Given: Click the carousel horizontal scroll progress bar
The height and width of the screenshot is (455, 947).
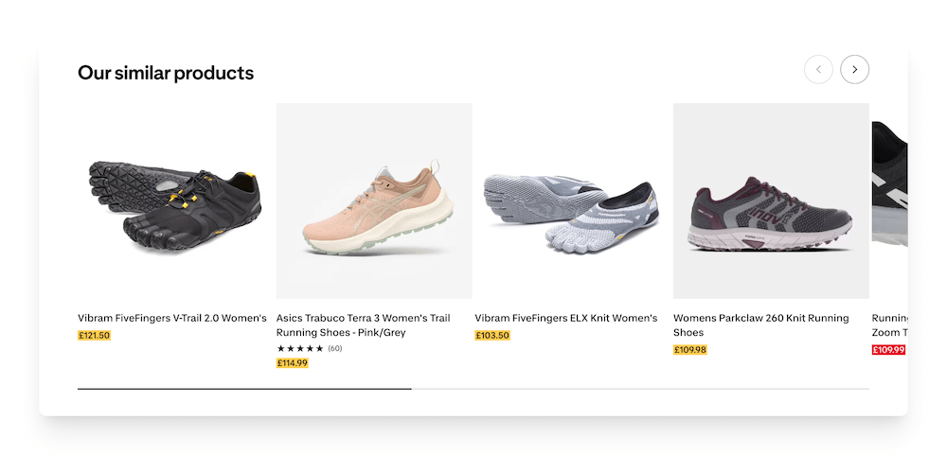Looking at the screenshot, I should click(x=473, y=389).
